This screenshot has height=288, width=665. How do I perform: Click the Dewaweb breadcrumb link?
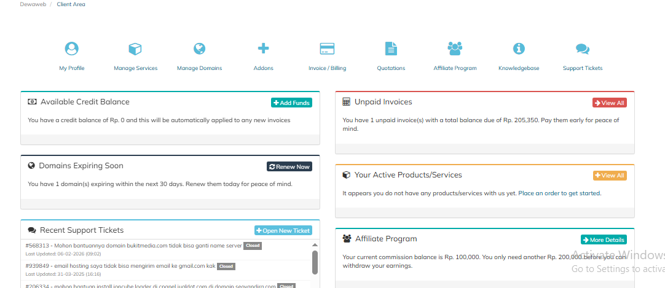coord(33,4)
